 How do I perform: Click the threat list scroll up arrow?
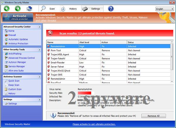click(x=172, y=42)
